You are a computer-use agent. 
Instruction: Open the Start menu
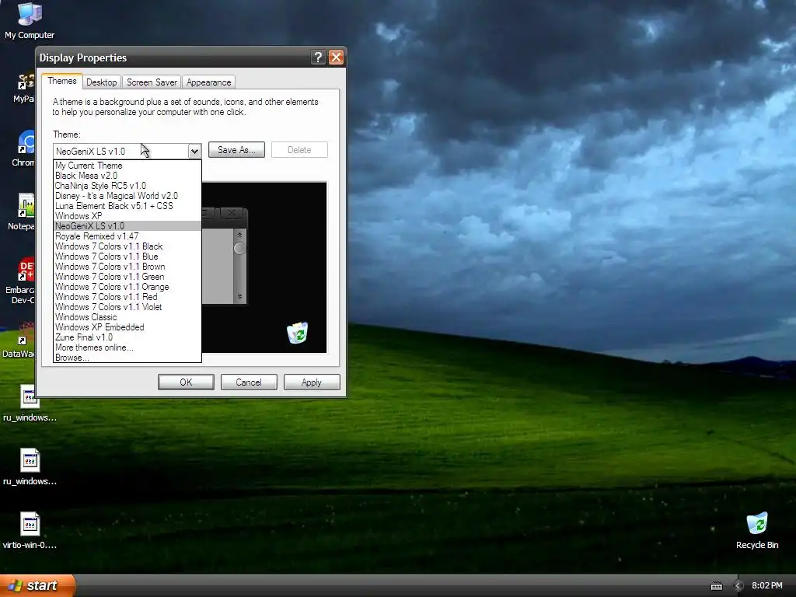pos(37,585)
